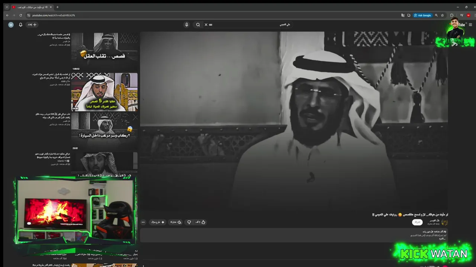
Task: Open suggested video with 54:30 duration
Action: click(x=104, y=92)
